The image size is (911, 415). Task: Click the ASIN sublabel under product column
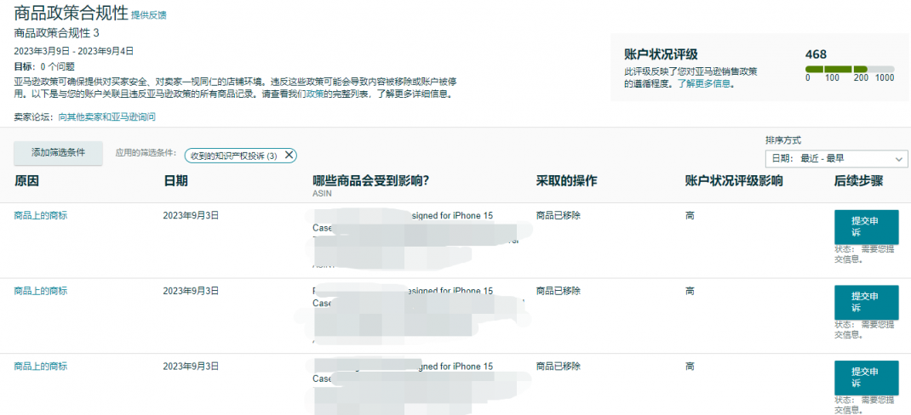coord(322,194)
